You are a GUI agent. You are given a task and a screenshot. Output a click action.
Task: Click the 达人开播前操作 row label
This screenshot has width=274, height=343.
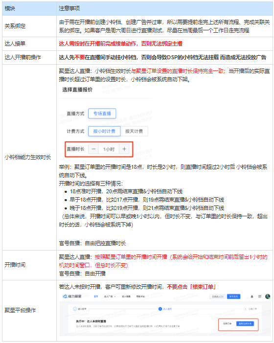pyautogui.click(x=23, y=57)
